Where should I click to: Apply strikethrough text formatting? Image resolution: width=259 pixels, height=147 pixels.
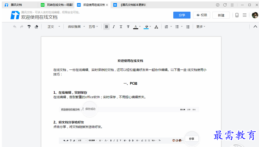point(128,26)
